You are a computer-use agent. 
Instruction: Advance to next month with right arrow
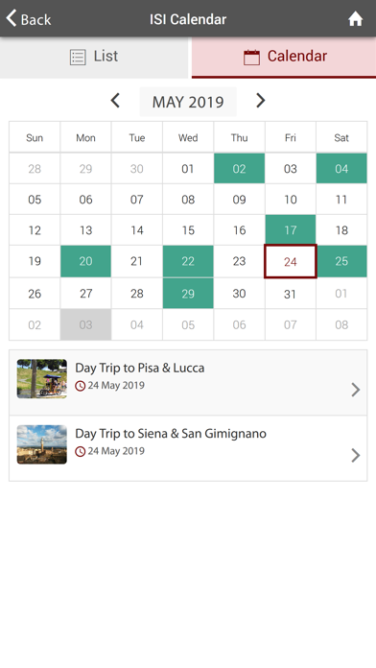260,101
